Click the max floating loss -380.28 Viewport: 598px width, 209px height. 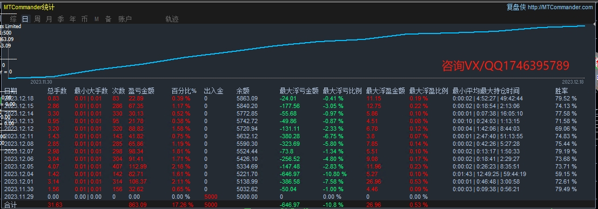(x=290, y=136)
